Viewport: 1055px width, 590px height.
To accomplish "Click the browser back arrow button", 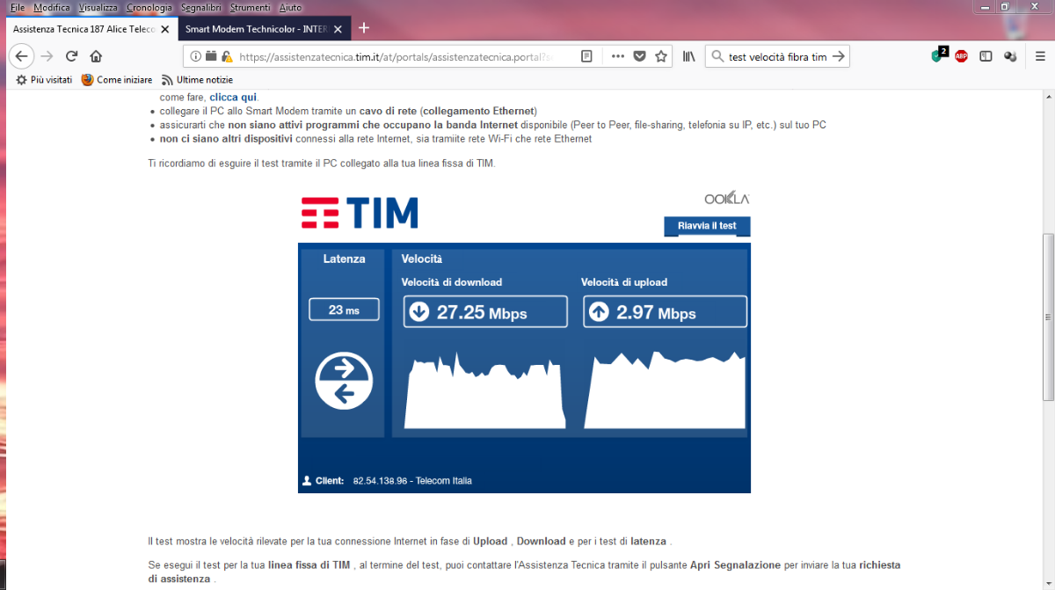I will coord(21,56).
